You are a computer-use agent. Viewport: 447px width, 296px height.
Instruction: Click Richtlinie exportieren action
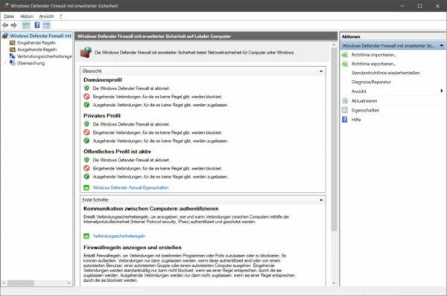tap(373, 64)
